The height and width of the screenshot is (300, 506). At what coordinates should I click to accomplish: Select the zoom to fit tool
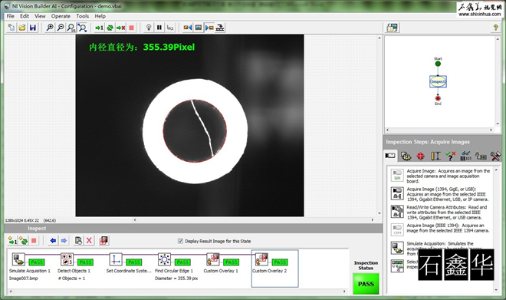click(82, 28)
